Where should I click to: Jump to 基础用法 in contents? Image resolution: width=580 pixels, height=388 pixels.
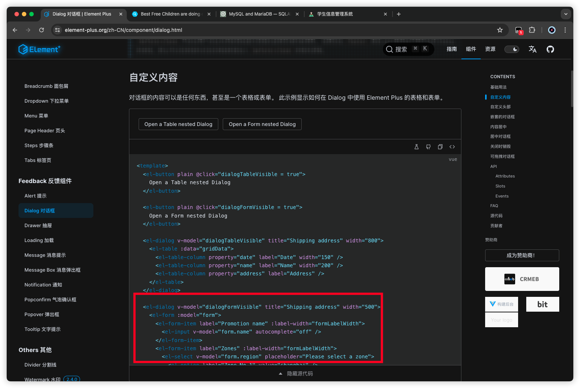498,87
